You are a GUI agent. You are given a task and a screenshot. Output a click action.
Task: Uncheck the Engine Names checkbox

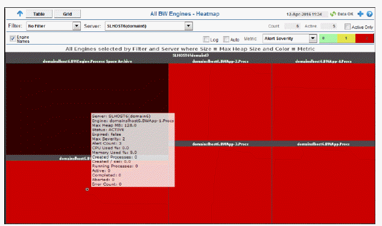coord(13,39)
